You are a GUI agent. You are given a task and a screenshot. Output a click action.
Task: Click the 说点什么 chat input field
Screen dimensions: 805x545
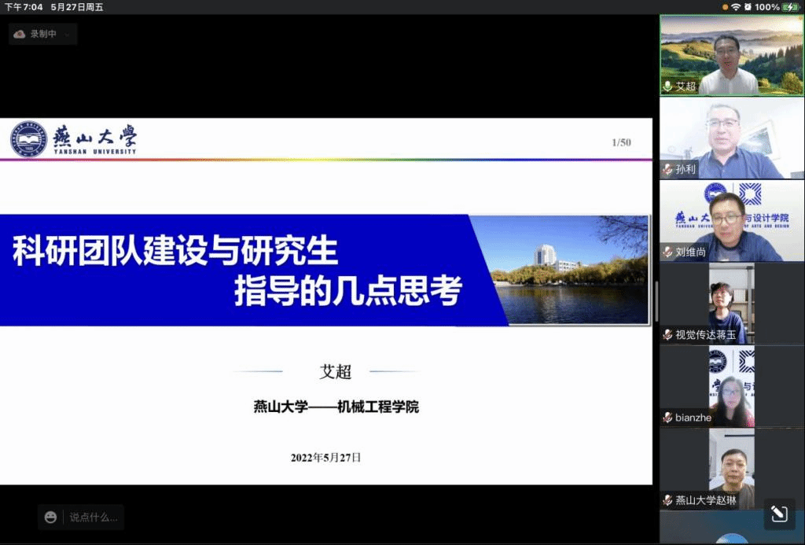coord(93,517)
